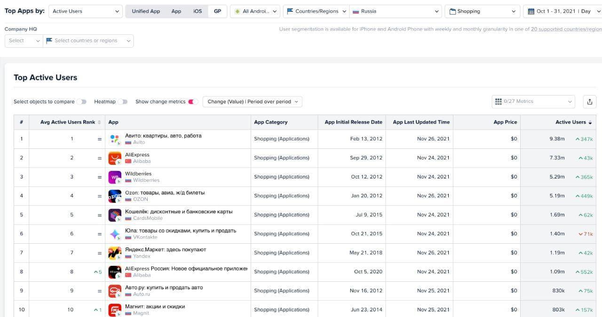Toggle the Heatmap switch
The height and width of the screenshot is (317, 602).
[x=123, y=101]
